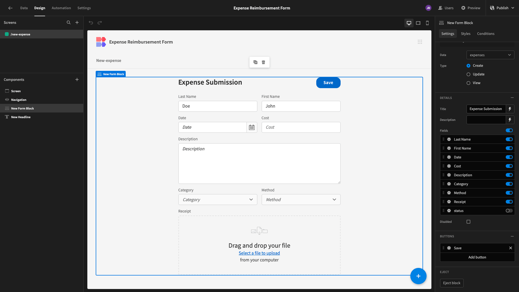Image resolution: width=519 pixels, height=292 pixels.
Task: Remove the Save button with X
Action: tap(511, 248)
